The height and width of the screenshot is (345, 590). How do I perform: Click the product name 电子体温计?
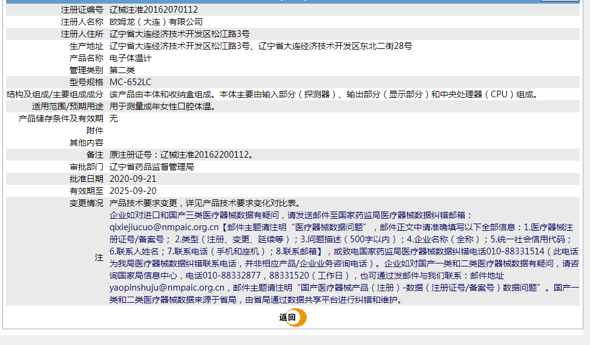point(131,58)
